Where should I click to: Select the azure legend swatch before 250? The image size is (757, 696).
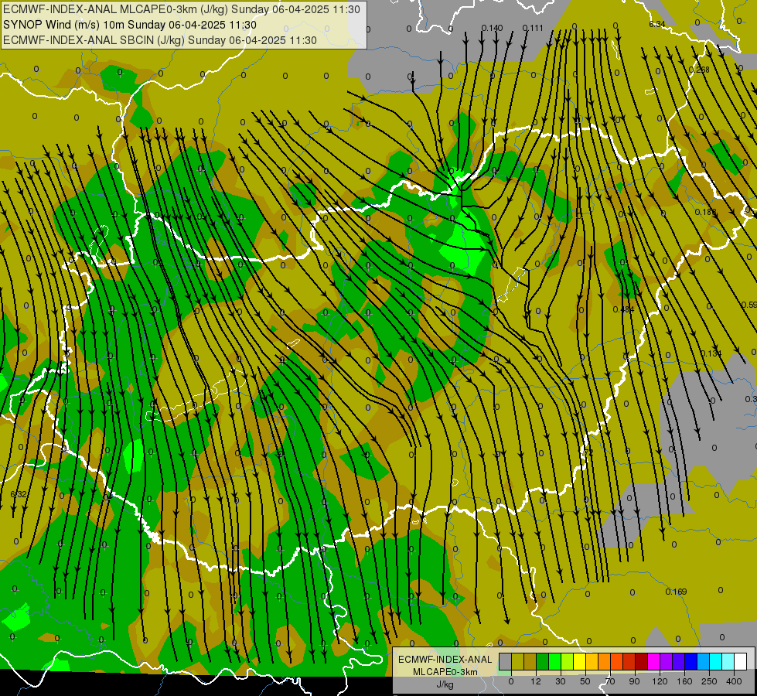[704, 661]
